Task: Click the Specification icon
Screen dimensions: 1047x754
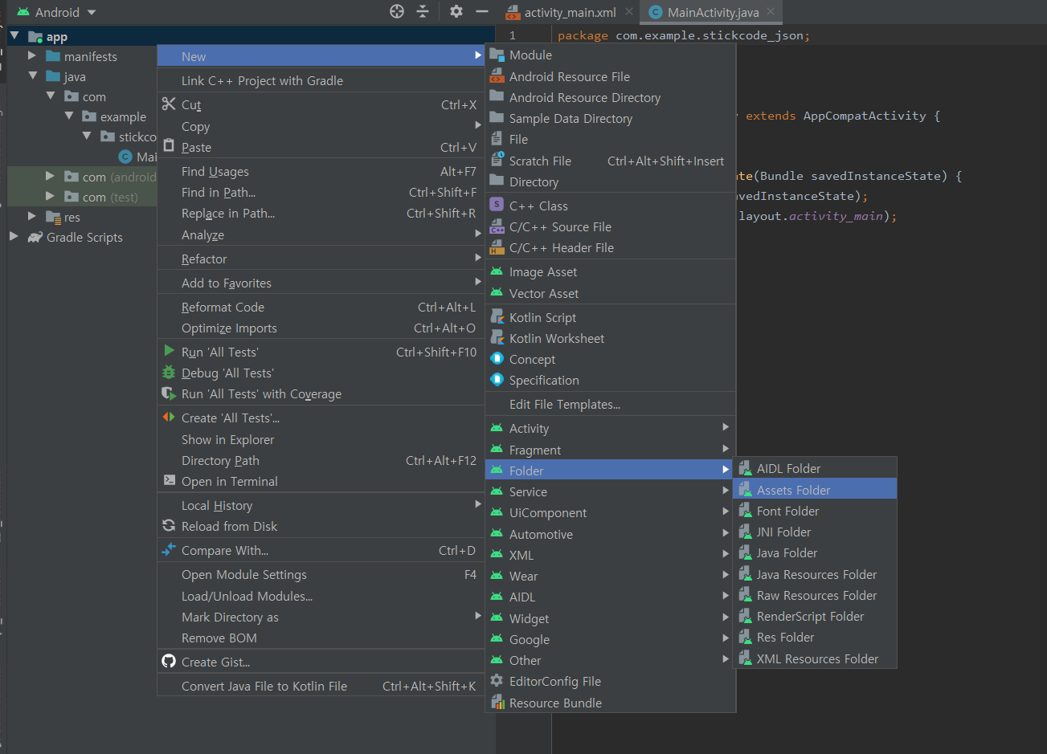Action: point(497,380)
